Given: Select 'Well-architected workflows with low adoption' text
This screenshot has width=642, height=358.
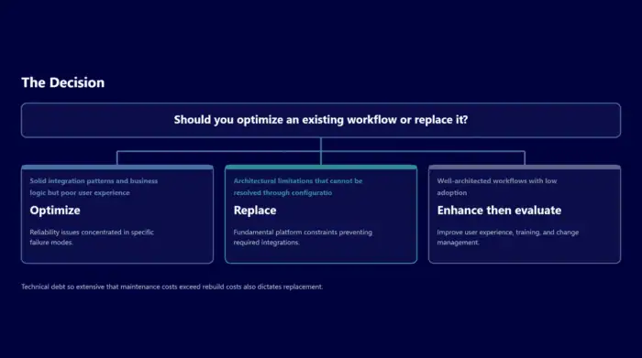Looking at the screenshot, I should (x=497, y=187).
